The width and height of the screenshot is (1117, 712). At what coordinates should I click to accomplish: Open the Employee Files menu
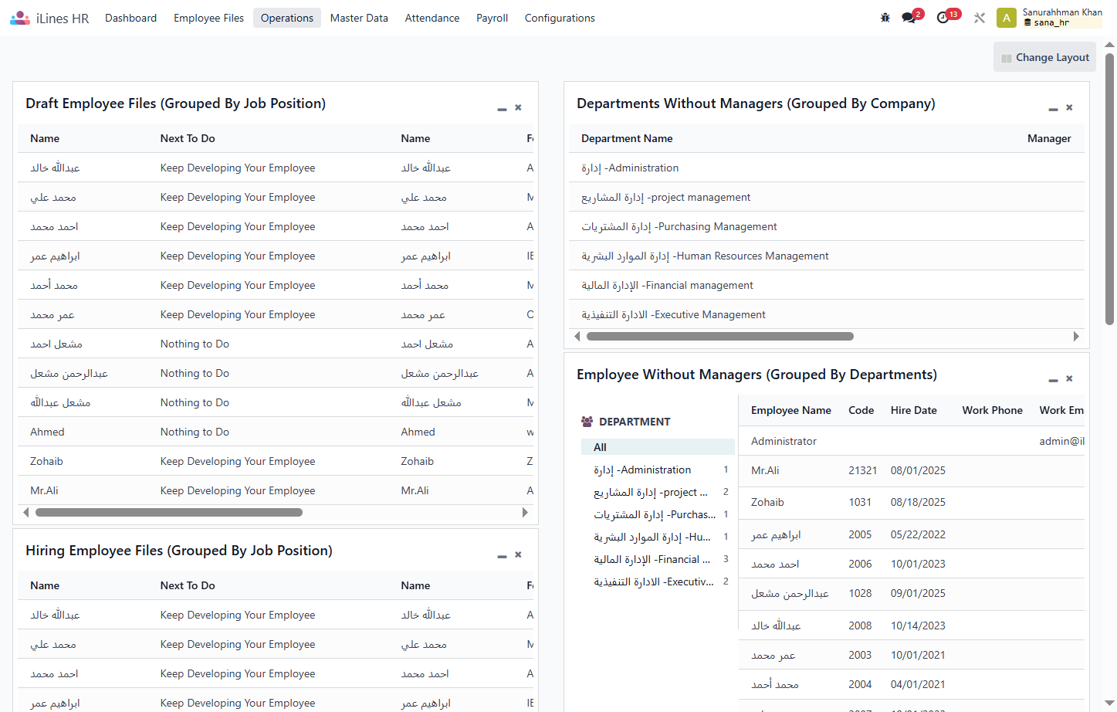tap(208, 18)
